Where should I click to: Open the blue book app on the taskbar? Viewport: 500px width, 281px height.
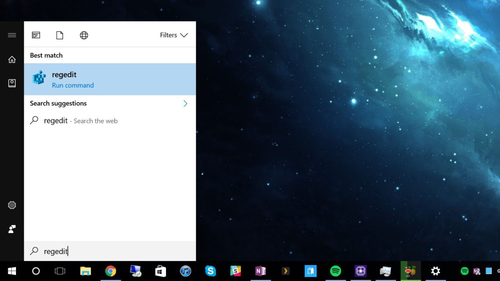tap(311, 271)
